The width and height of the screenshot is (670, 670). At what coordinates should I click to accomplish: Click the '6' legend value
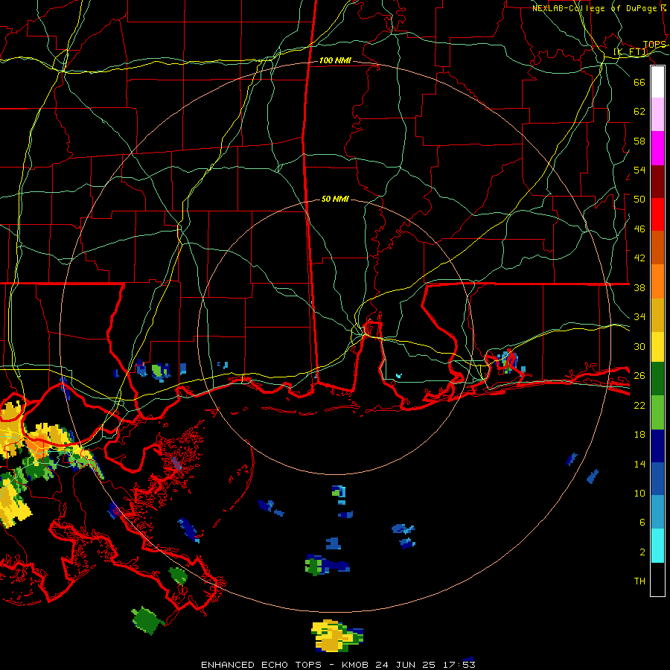click(x=642, y=523)
